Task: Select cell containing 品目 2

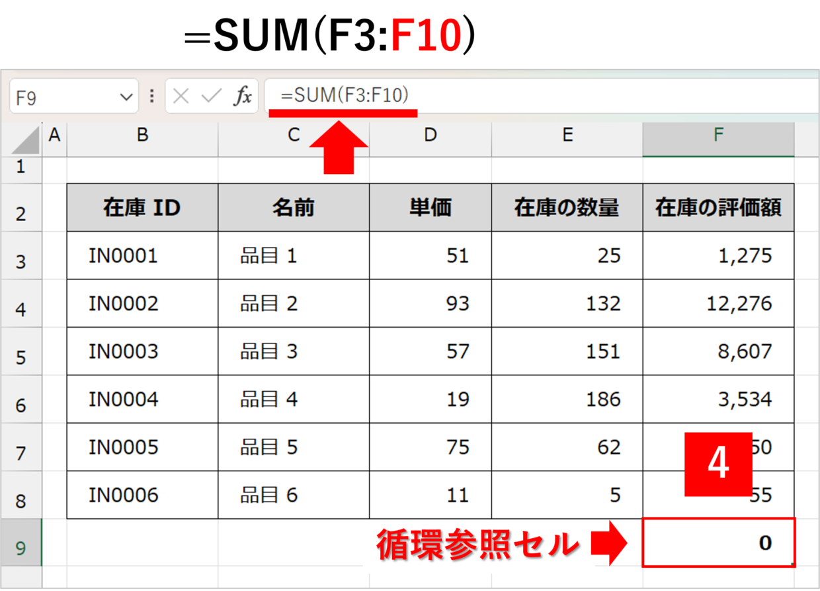Action: [x=294, y=303]
